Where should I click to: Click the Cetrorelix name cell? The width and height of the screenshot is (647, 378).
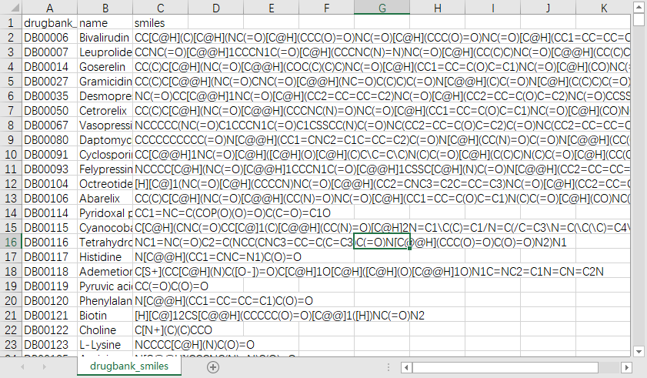point(105,111)
